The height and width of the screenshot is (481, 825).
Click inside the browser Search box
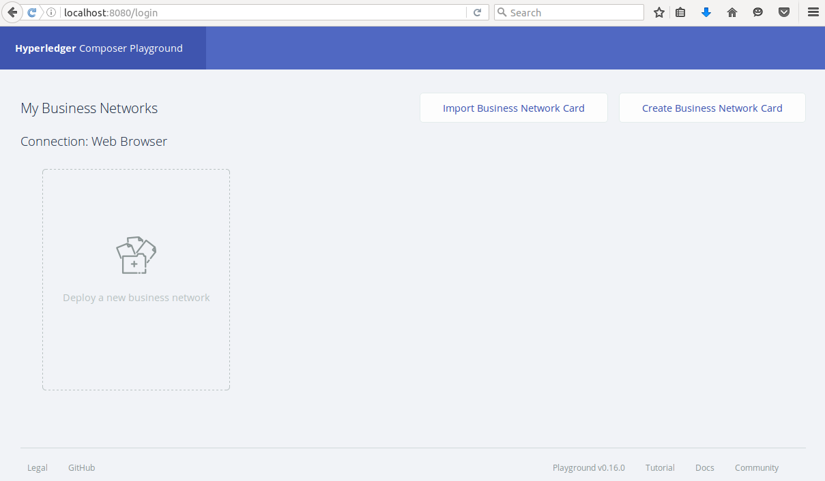[x=573, y=12]
